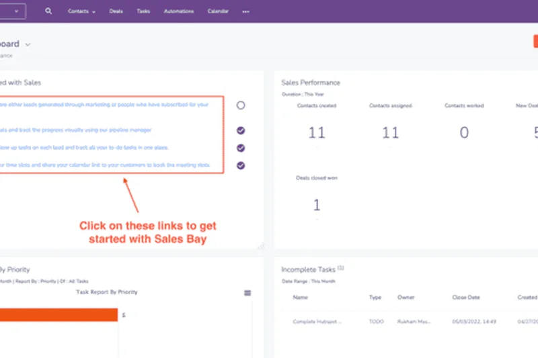
Task: Open the three-dot more menu
Action: pos(245,11)
